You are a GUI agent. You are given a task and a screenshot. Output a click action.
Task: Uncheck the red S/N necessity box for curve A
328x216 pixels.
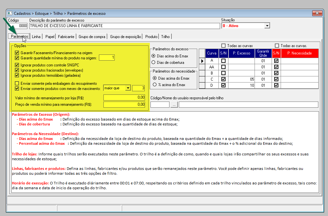pyautogui.click(x=276, y=61)
